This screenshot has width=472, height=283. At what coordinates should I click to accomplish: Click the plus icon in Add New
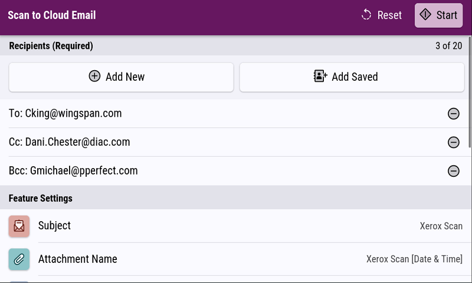pyautogui.click(x=94, y=77)
